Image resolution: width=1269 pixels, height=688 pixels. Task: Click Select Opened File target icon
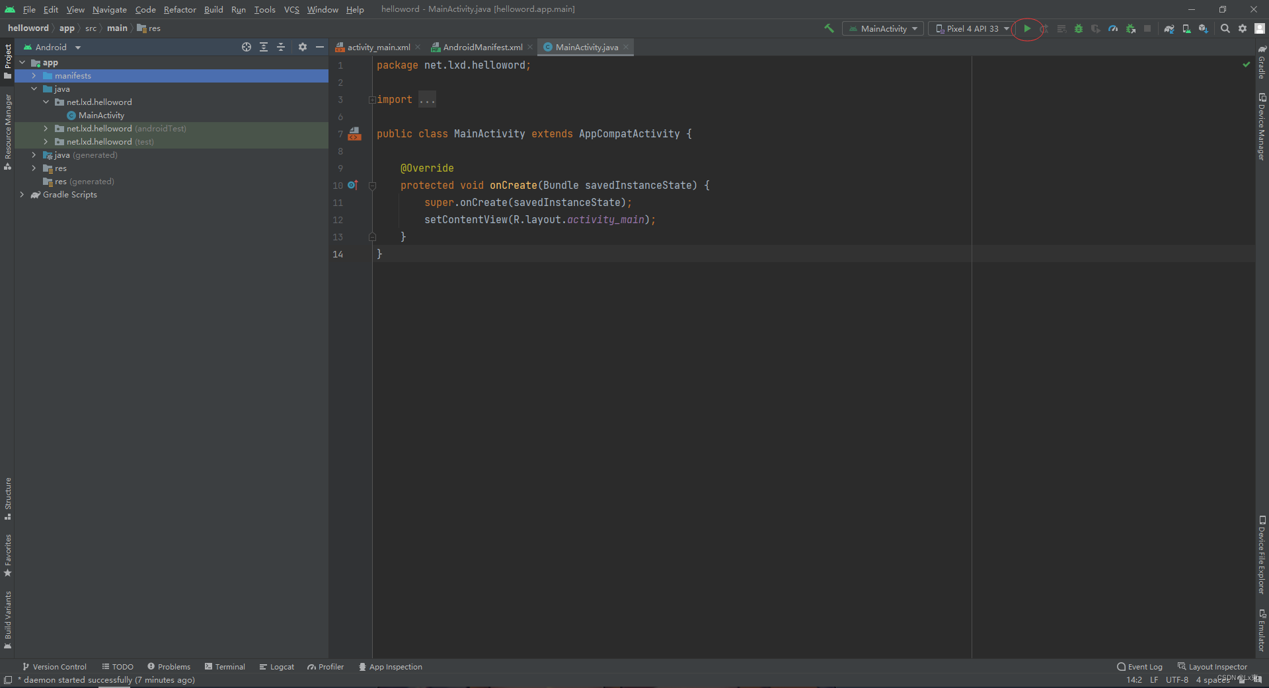(x=247, y=47)
